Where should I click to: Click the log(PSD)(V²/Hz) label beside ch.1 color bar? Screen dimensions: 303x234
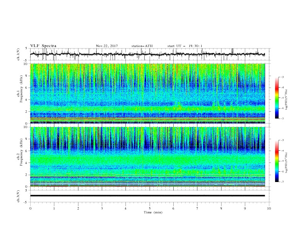tap(286, 100)
